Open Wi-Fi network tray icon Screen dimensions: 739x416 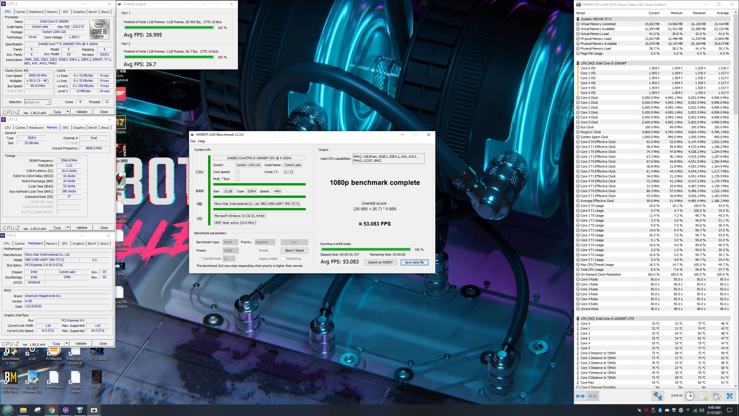[x=695, y=411]
